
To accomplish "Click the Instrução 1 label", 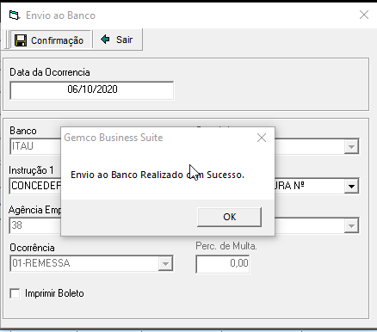I will point(31,170).
